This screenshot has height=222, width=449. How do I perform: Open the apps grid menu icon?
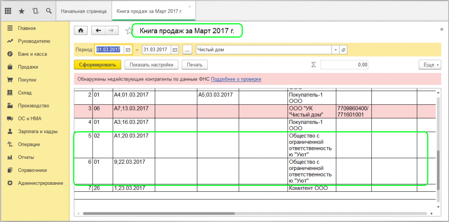click(x=8, y=10)
